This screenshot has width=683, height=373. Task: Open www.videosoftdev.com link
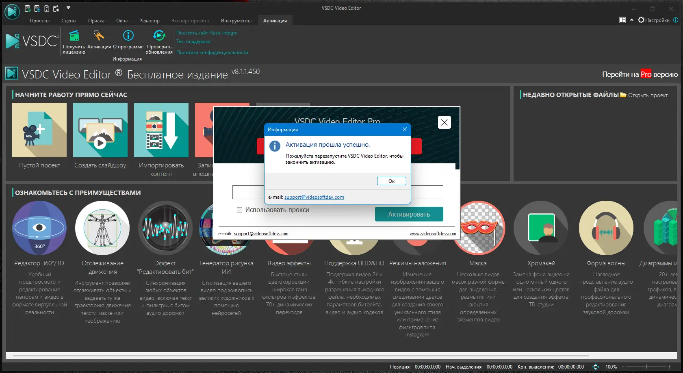(x=433, y=234)
